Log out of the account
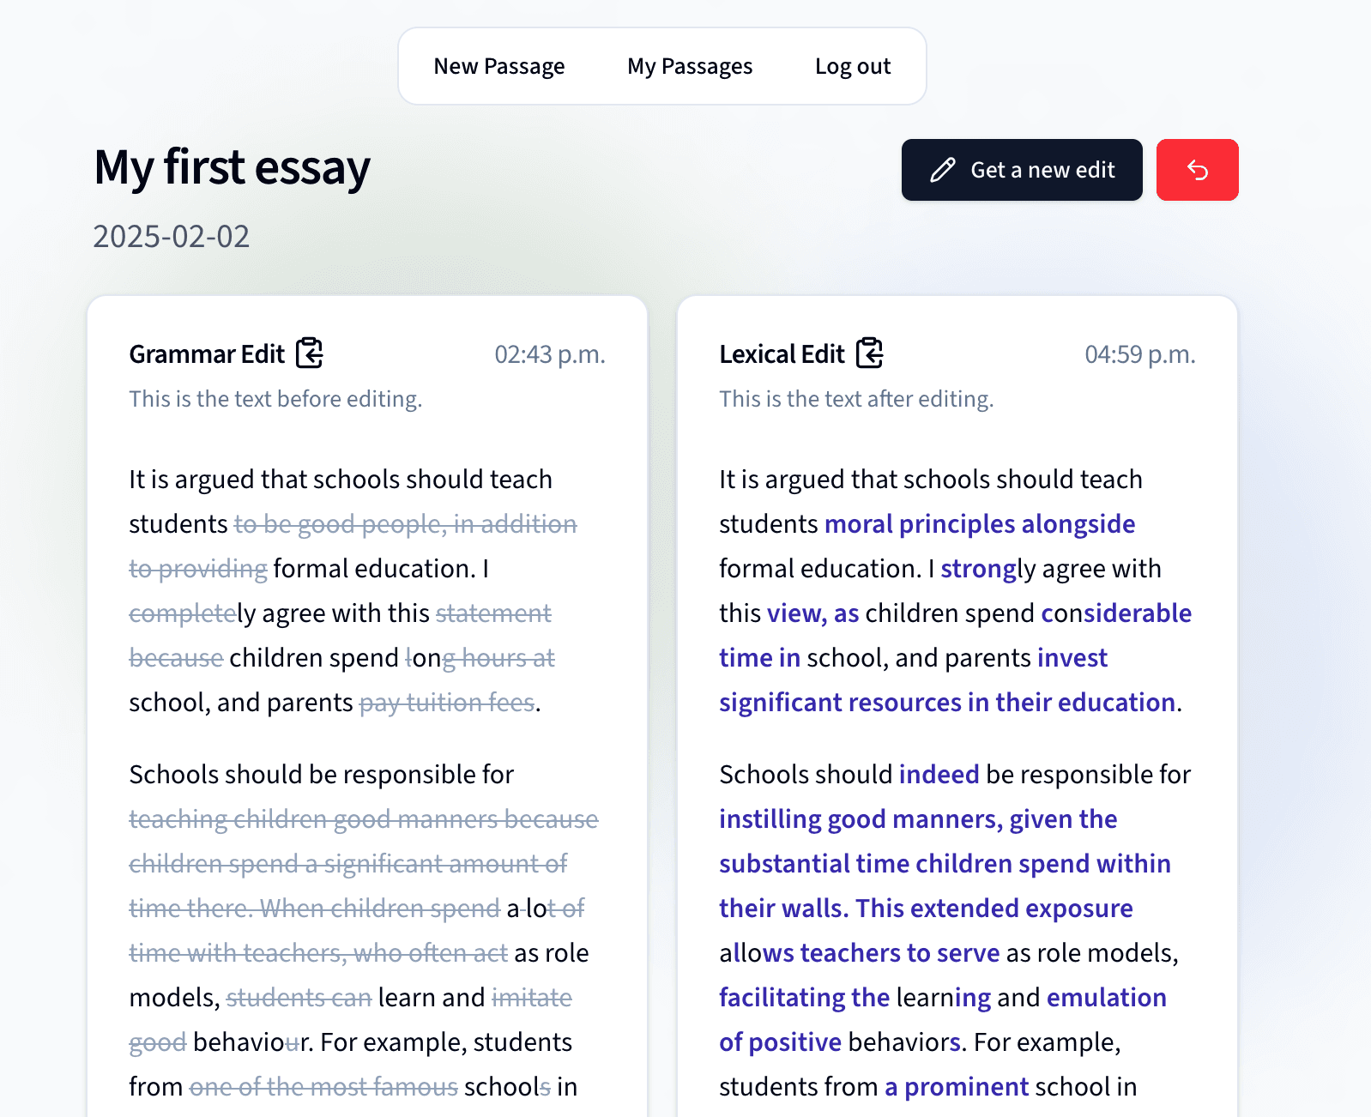Image resolution: width=1371 pixels, height=1117 pixels. click(852, 66)
